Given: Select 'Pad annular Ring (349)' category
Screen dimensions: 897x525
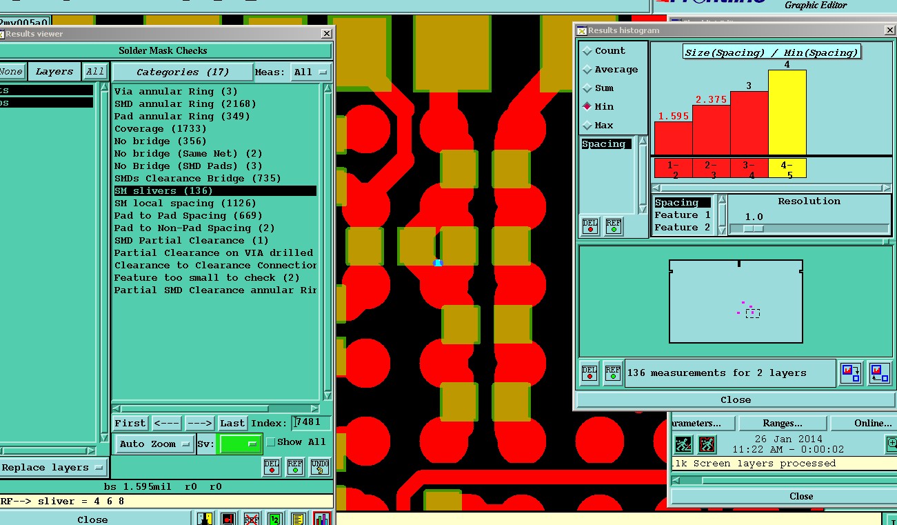Looking at the screenshot, I should click(x=182, y=117).
